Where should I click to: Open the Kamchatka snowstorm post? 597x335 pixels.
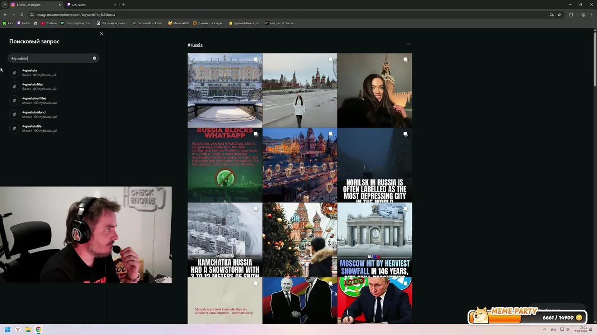click(225, 240)
